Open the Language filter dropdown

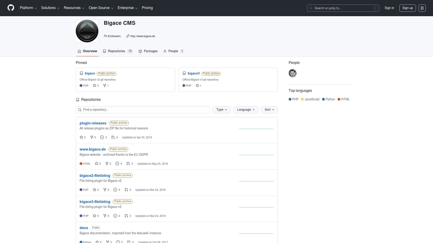click(246, 110)
